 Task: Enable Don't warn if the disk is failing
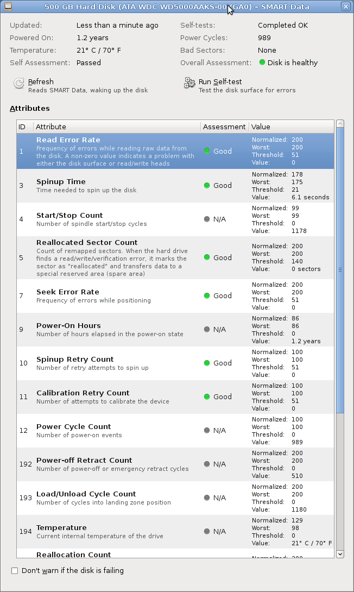(15, 570)
